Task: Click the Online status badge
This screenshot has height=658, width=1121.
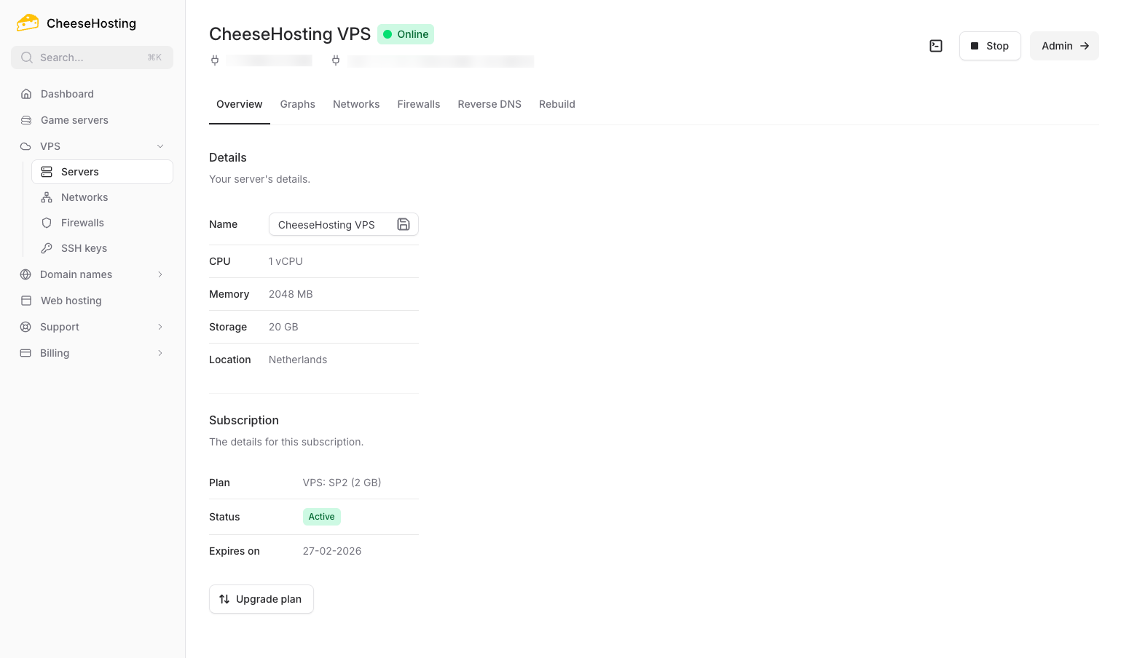Action: (x=405, y=34)
